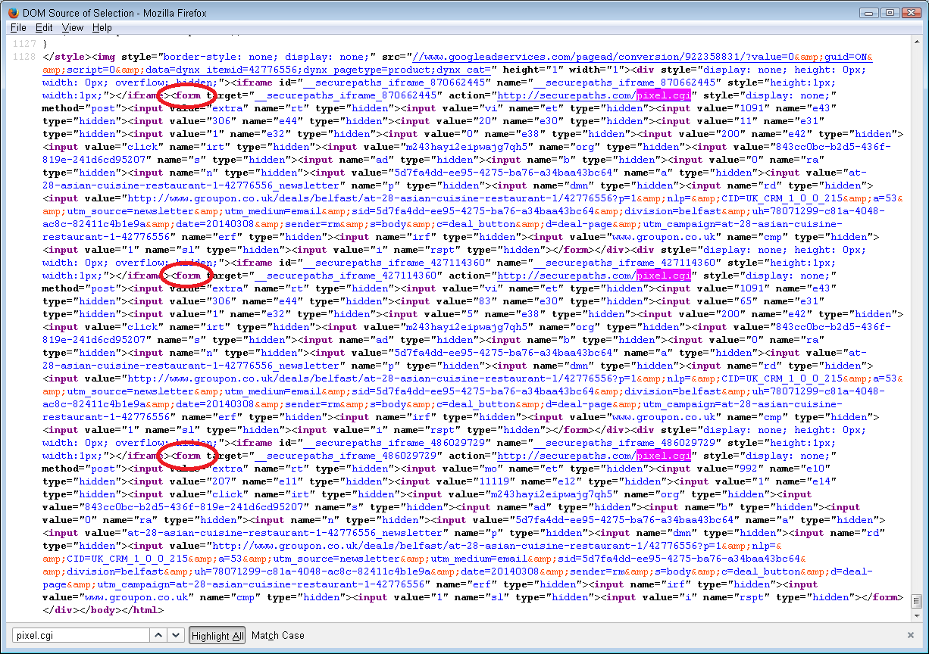Close the find bar
The width and height of the screenshot is (929, 654).
911,635
